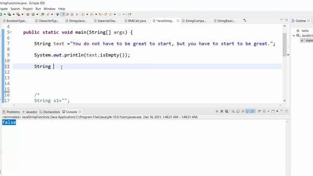The image size is (313, 176).
Task: Toggle the Mark Occurrences highlighter
Action: (x=63, y=14)
